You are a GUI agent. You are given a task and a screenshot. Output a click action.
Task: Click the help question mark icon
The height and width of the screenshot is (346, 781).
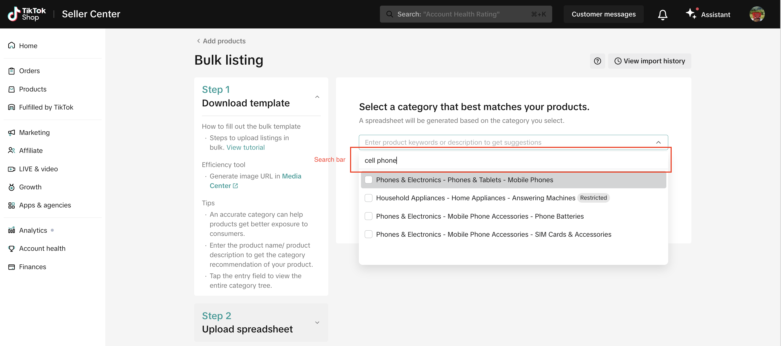(x=597, y=61)
